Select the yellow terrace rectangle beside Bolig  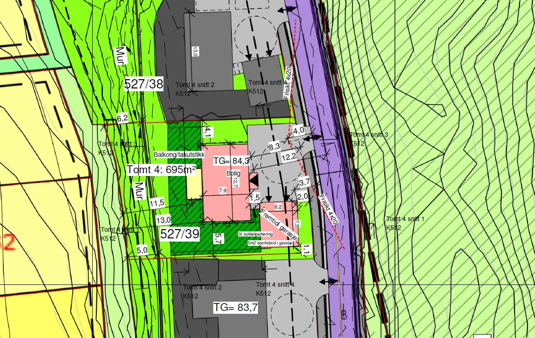[194, 184]
